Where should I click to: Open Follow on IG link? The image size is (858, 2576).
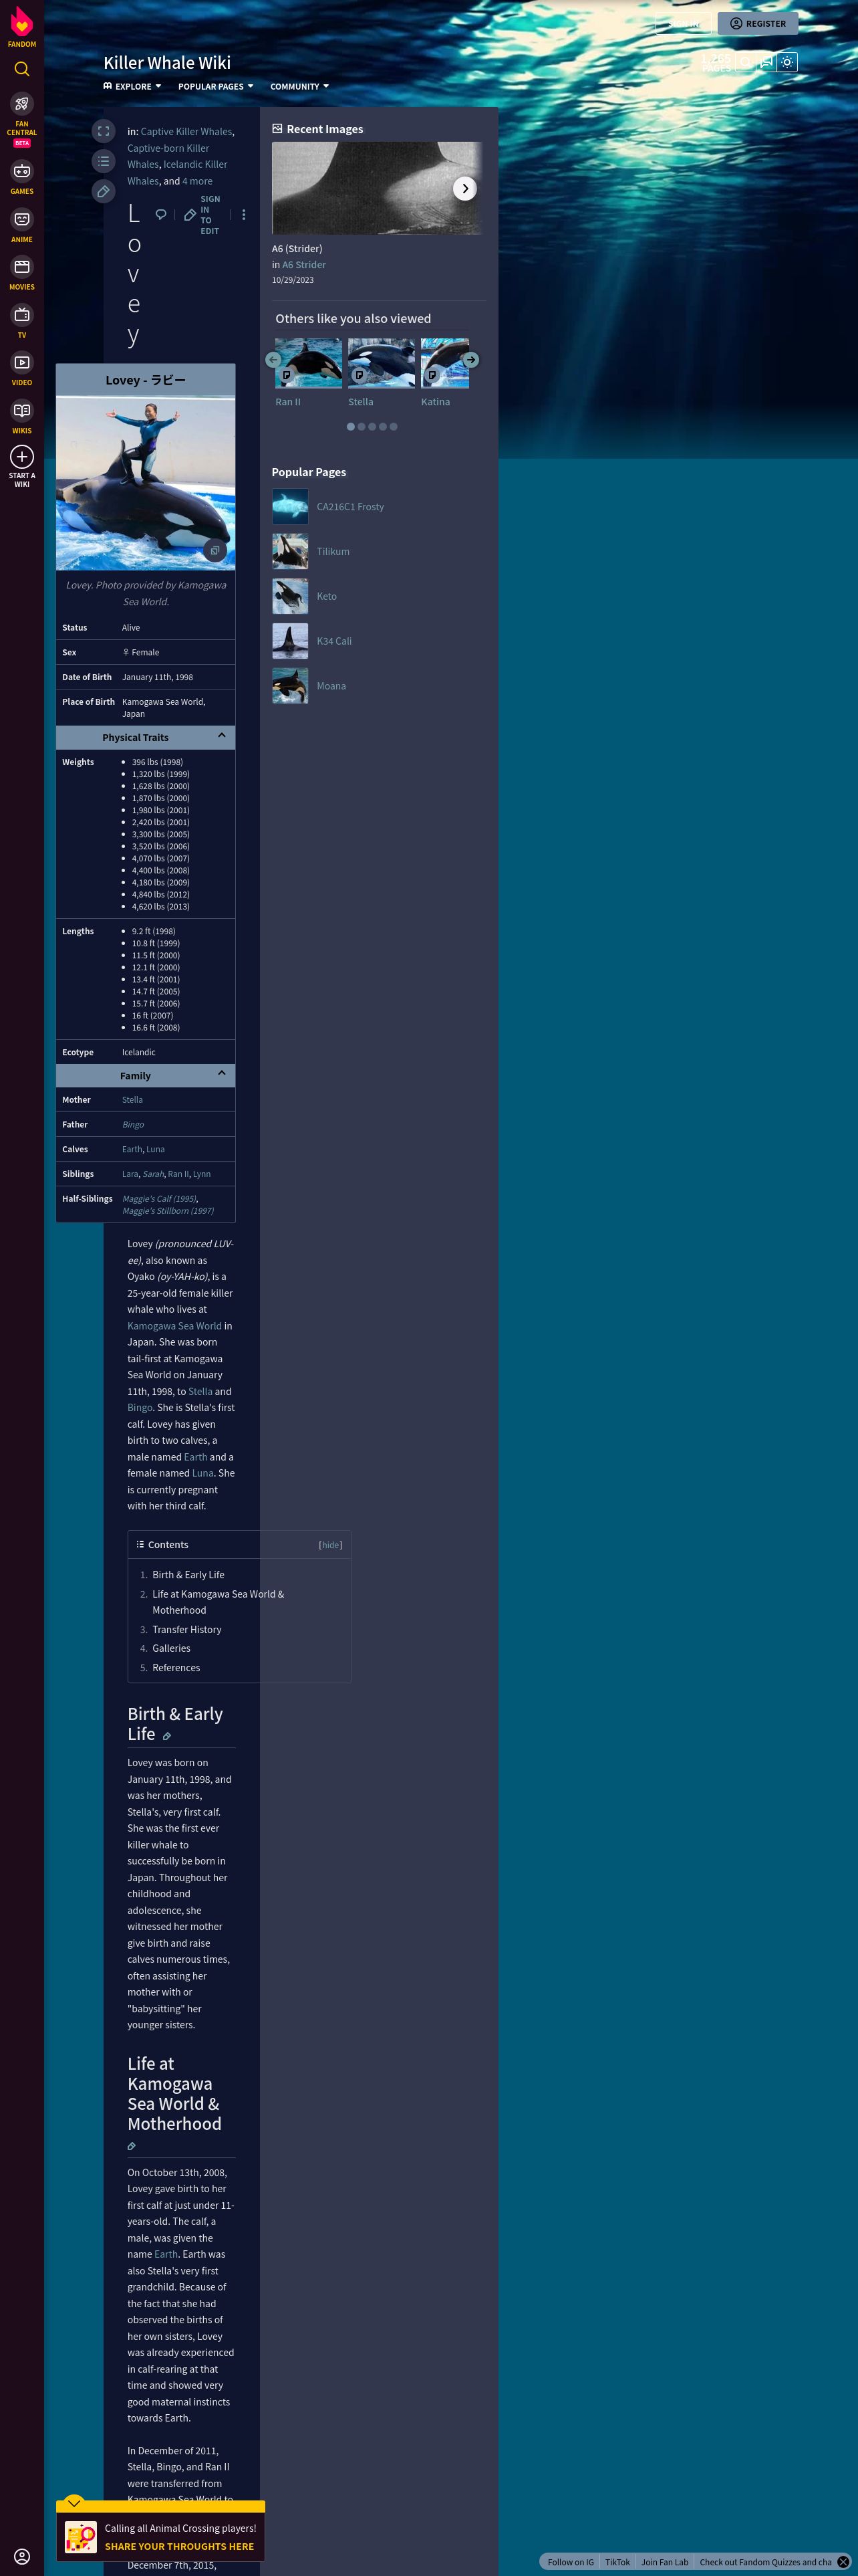(571, 2562)
